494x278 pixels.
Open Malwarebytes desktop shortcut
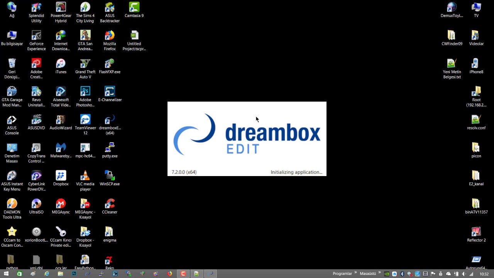tap(61, 150)
